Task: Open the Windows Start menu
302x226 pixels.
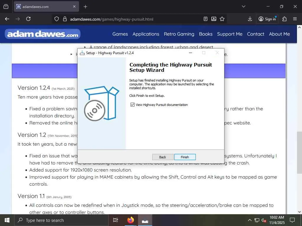Action: [7, 220]
